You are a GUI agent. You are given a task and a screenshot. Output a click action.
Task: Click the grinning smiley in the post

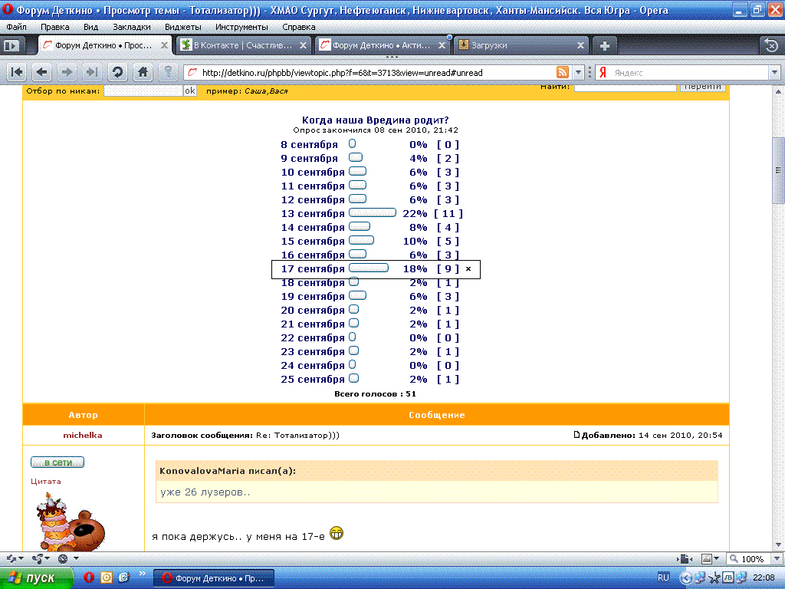[337, 534]
